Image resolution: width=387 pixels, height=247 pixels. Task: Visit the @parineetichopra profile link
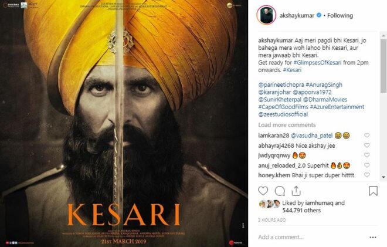(x=281, y=84)
